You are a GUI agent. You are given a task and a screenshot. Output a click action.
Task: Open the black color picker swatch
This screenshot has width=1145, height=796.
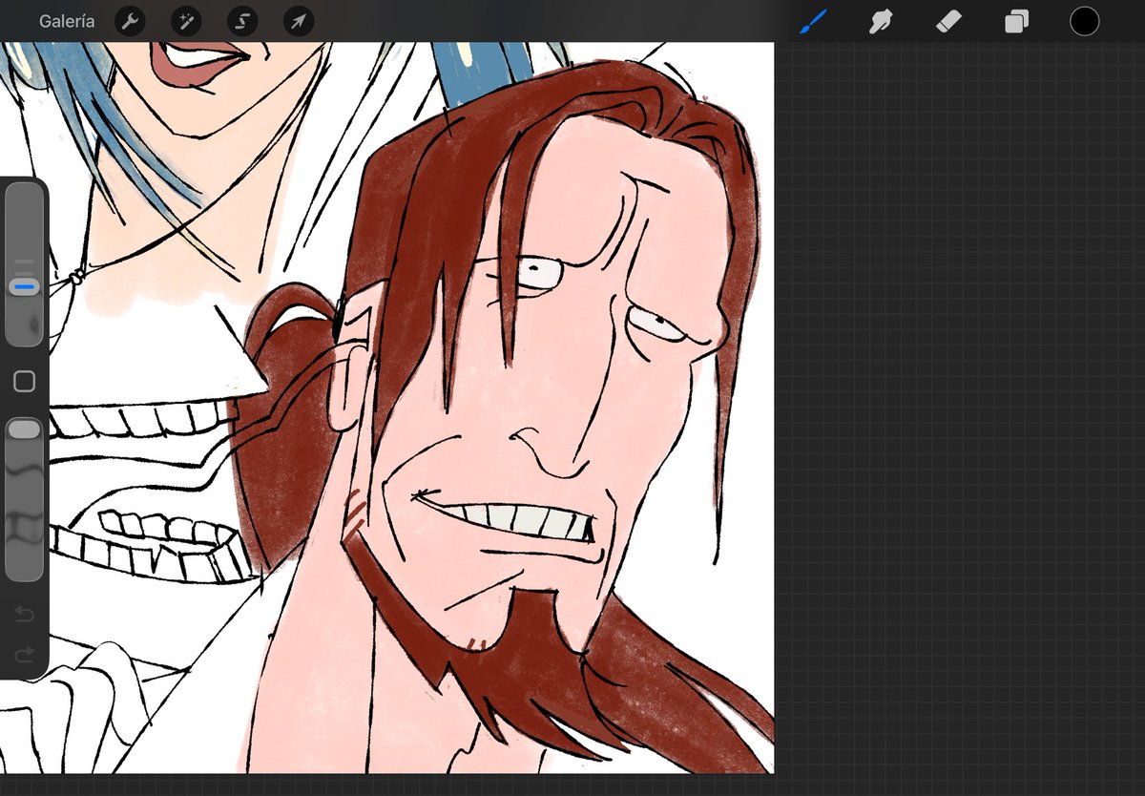pos(1084,21)
